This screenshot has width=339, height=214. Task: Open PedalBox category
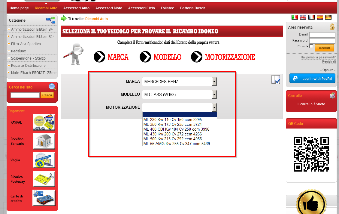point(18,51)
